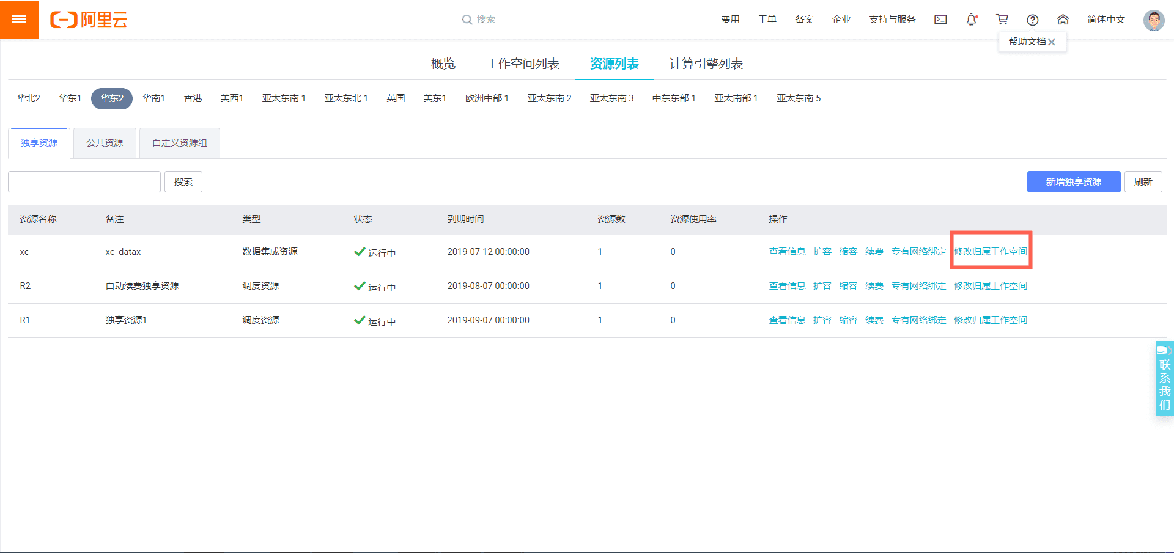
Task: Click the 新增独享资源 button
Action: point(1073,181)
